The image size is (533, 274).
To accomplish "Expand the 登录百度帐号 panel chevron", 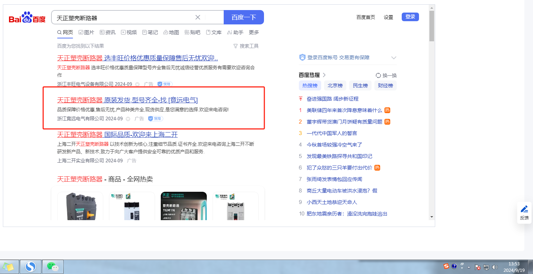I will (394, 57).
